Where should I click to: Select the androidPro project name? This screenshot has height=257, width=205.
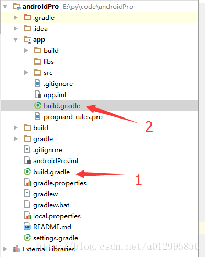click(40, 7)
